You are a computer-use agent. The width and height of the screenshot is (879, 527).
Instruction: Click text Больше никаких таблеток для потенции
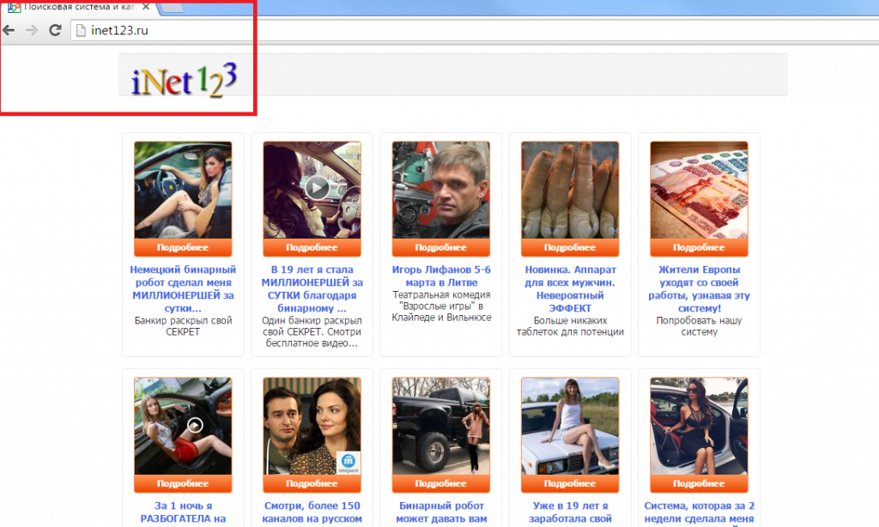[570, 326]
